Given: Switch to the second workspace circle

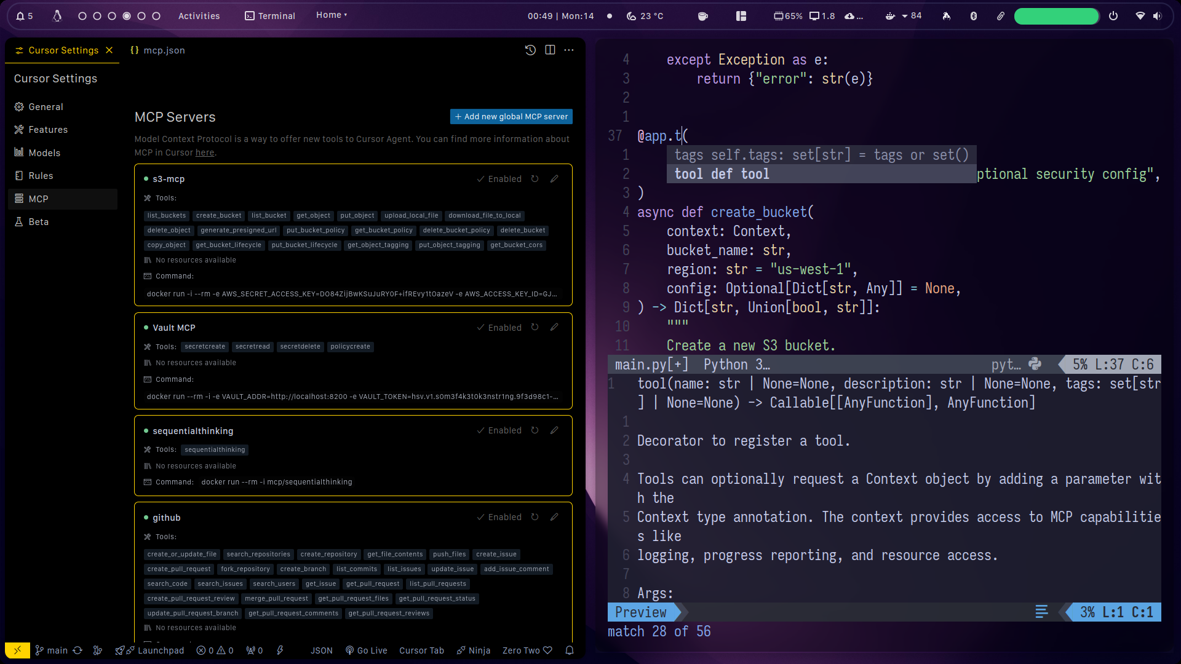Looking at the screenshot, I should point(97,16).
